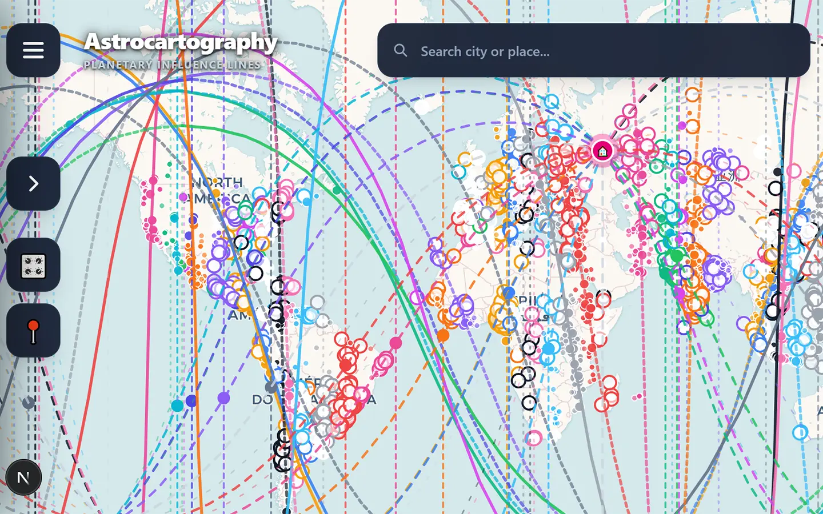823x514 pixels.
Task: Click the dice randomize button
Action: (33, 265)
